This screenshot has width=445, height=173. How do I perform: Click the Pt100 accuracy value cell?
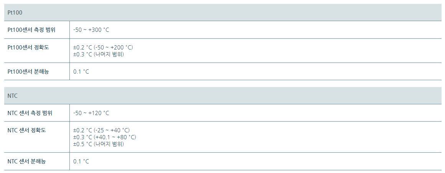(x=255, y=51)
